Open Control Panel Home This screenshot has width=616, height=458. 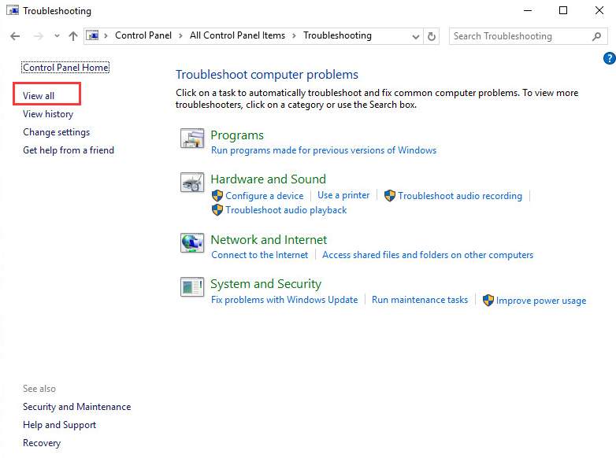pyautogui.click(x=65, y=68)
